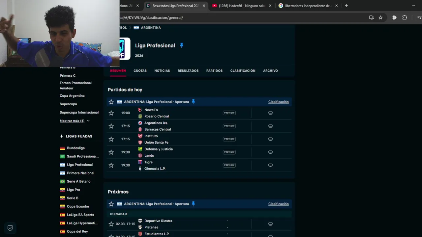Click the Gimnasia L.P. team crest
The image size is (422, 237).
140,169
